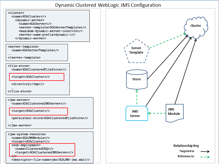Select the '<directory>/tmp</>' line

[28, 84]
